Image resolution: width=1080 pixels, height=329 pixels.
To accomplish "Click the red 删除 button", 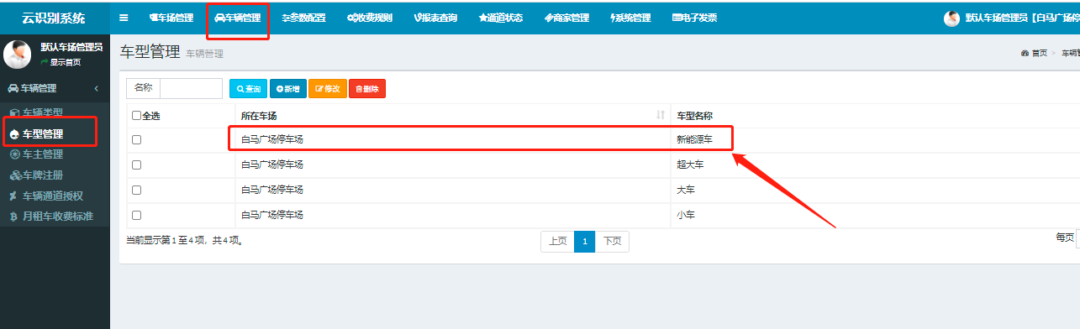I will 367,88.
